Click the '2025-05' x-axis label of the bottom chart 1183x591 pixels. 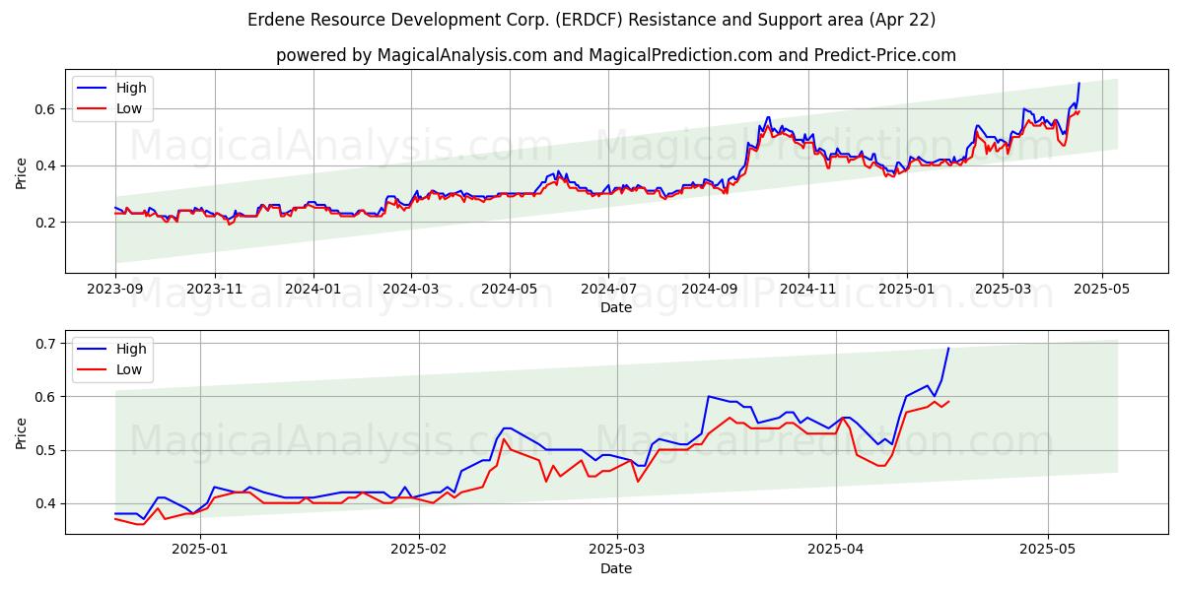(1048, 552)
